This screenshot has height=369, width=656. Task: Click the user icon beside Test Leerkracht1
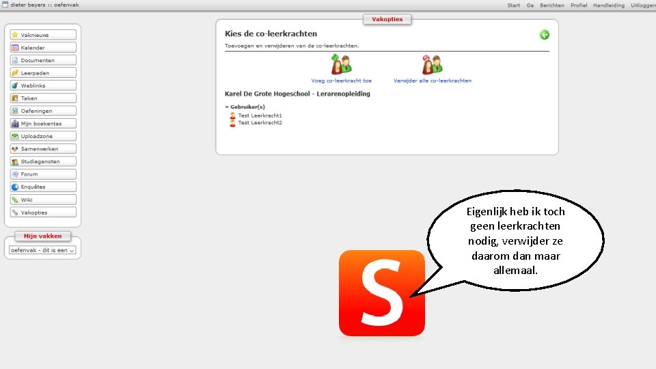[x=232, y=115]
